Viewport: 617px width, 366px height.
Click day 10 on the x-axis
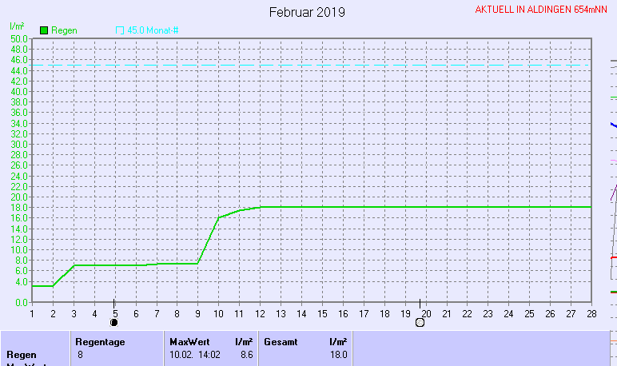click(218, 312)
